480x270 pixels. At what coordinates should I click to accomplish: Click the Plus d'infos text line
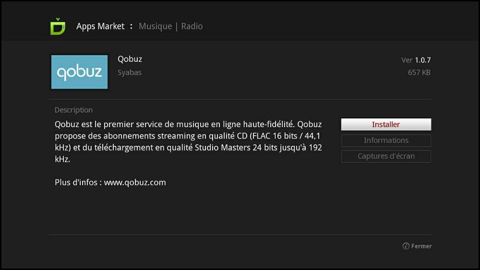point(110,182)
